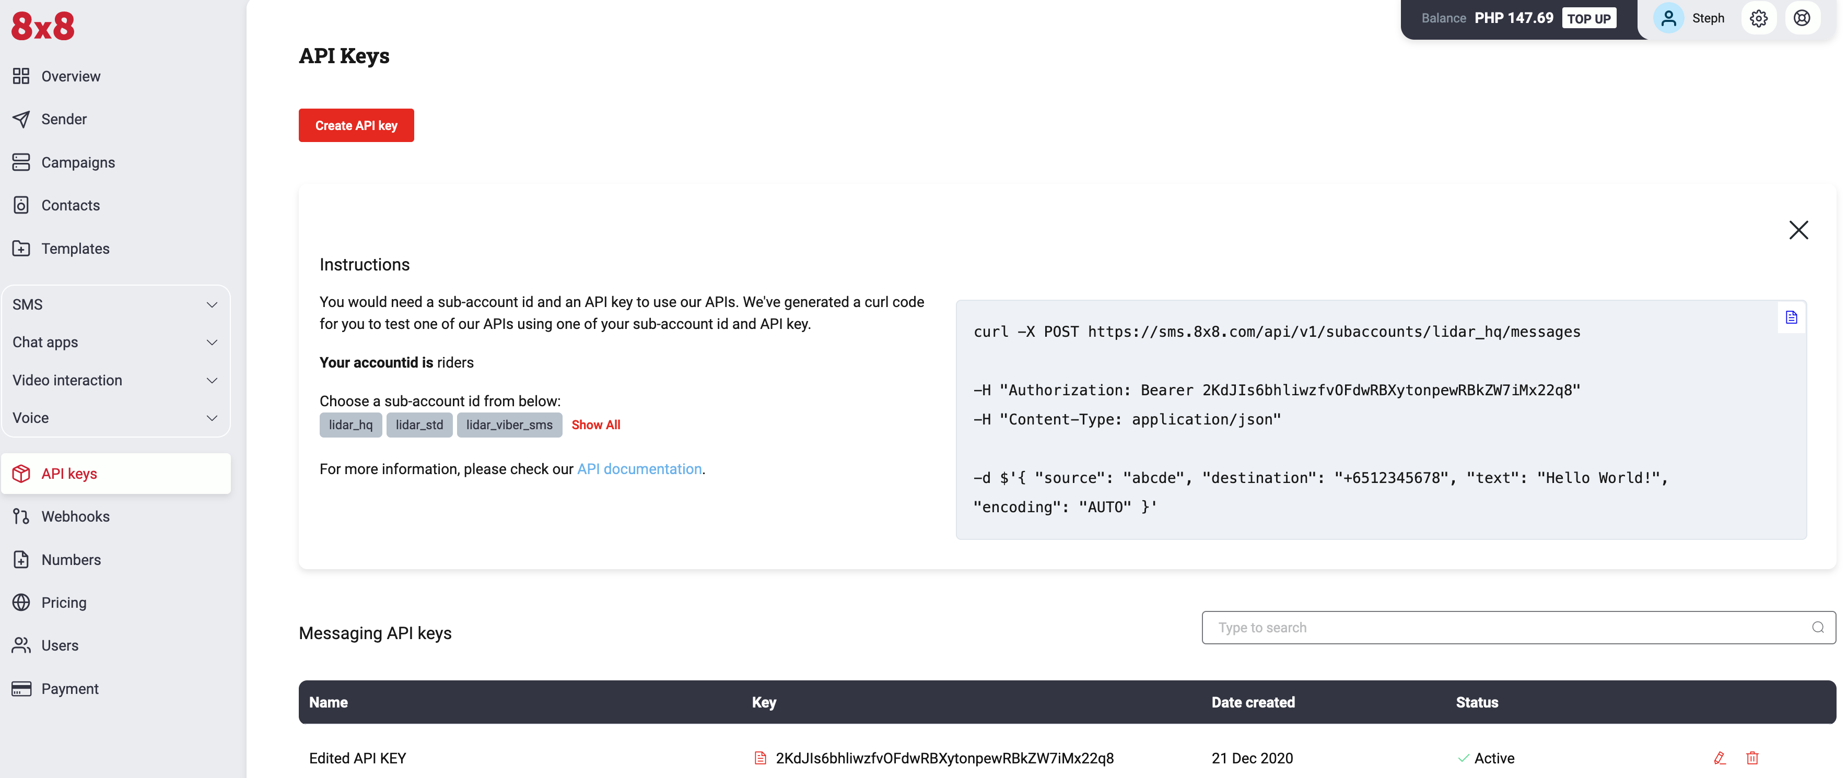Select the lidar_std sub-account chip
Image resolution: width=1847 pixels, height=778 pixels.
pyautogui.click(x=419, y=425)
